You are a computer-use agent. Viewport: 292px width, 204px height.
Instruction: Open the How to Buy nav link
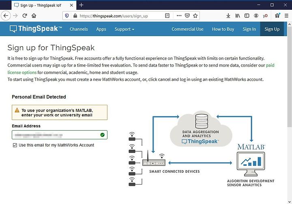(223, 29)
